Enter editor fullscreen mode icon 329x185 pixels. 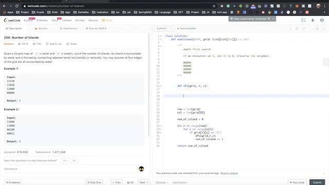pyautogui.click(x=323, y=28)
